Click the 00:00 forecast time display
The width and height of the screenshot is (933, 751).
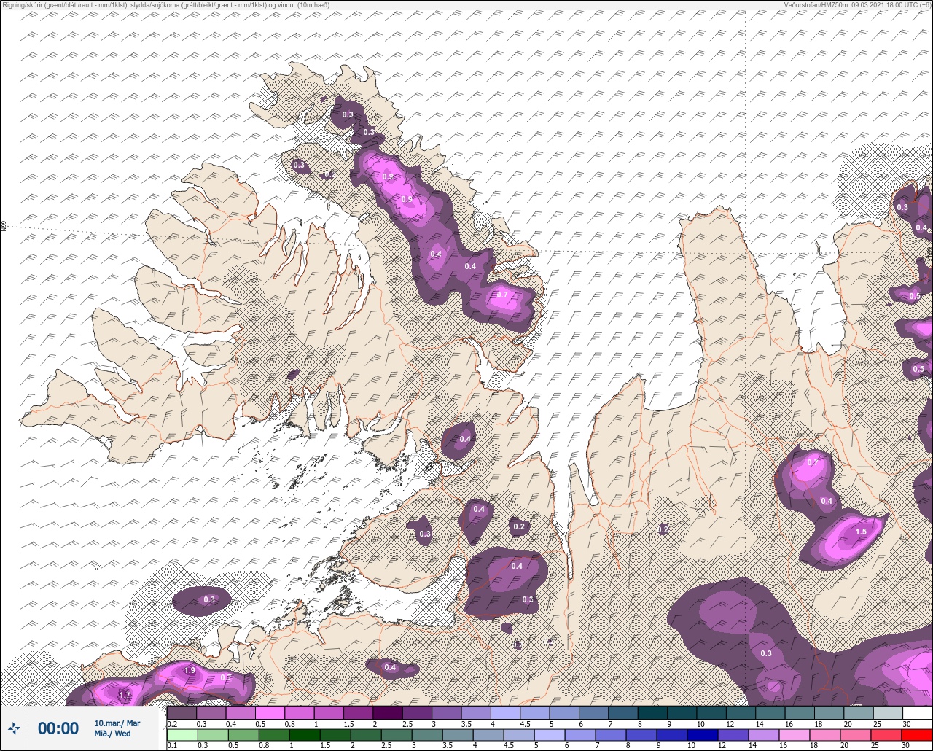click(58, 728)
